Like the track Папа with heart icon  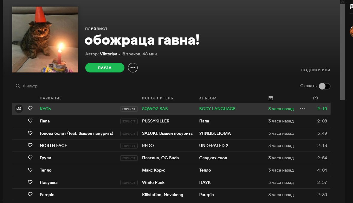point(30,121)
